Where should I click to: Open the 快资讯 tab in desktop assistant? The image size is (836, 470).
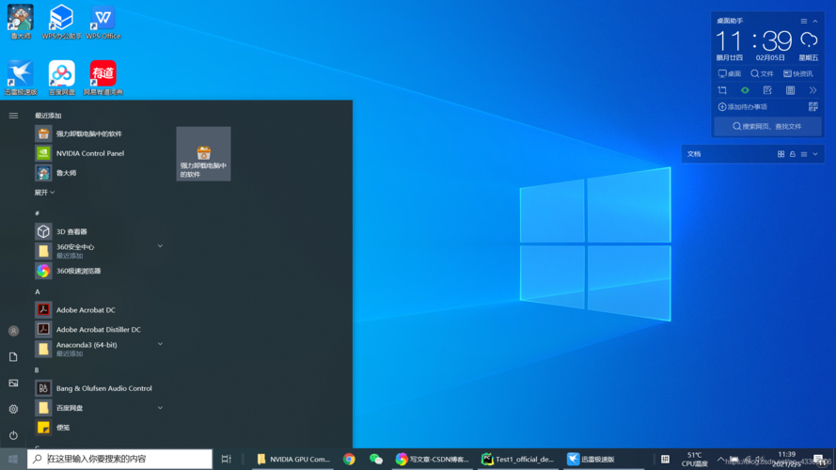click(798, 73)
